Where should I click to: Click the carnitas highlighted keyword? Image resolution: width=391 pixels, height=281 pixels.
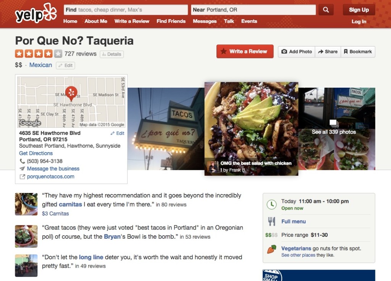[70, 204]
